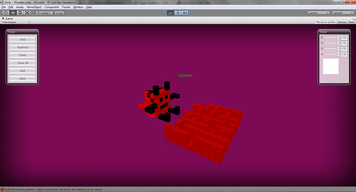Open the Component menu
The height and width of the screenshot is (192, 356).
pos(52,7)
